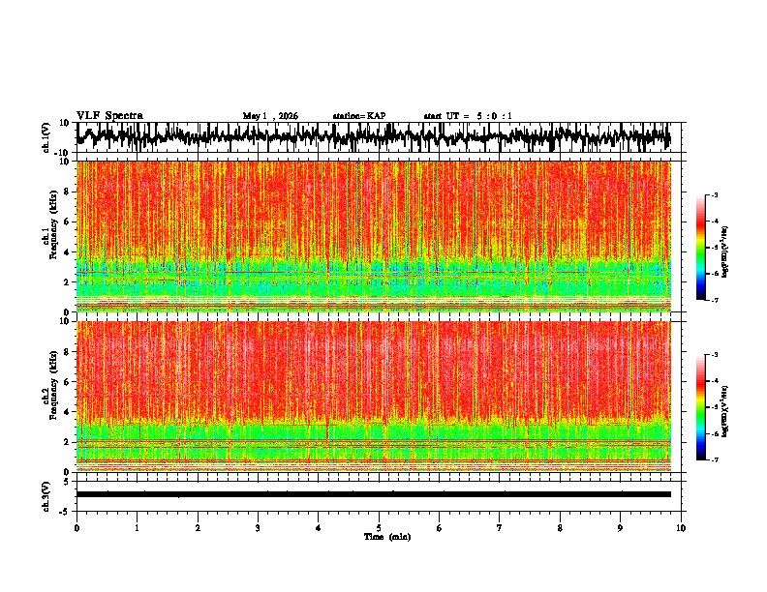Click the 0 minute tick label
Viewport: 767px width, 592px height.
pyautogui.click(x=77, y=528)
